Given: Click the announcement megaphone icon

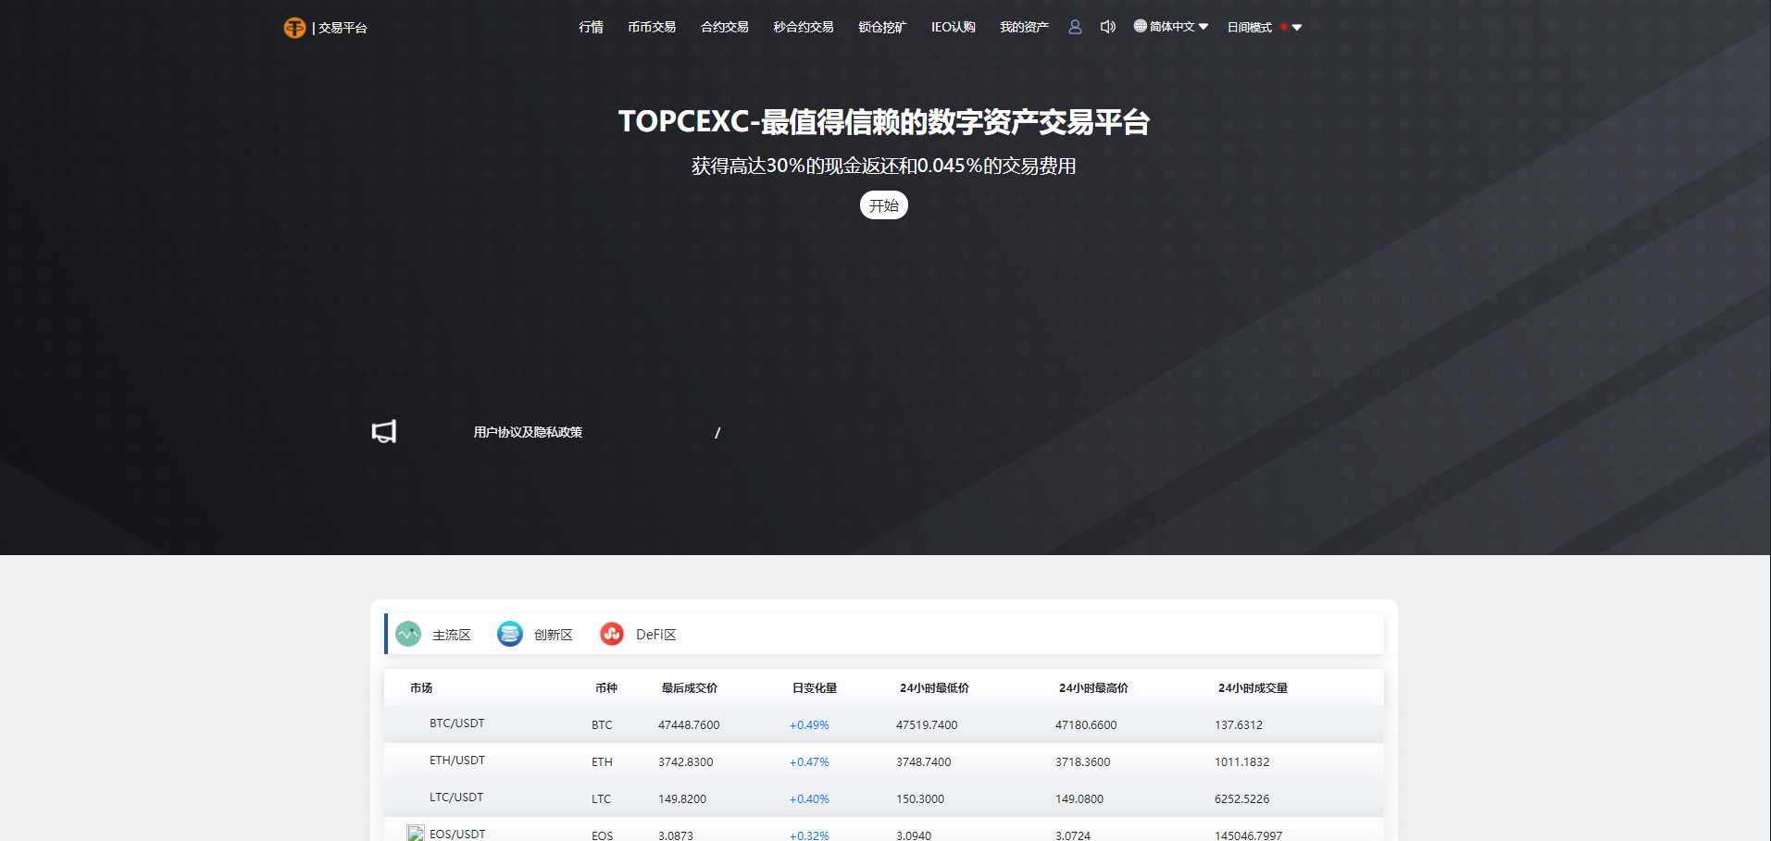Looking at the screenshot, I should click(383, 431).
